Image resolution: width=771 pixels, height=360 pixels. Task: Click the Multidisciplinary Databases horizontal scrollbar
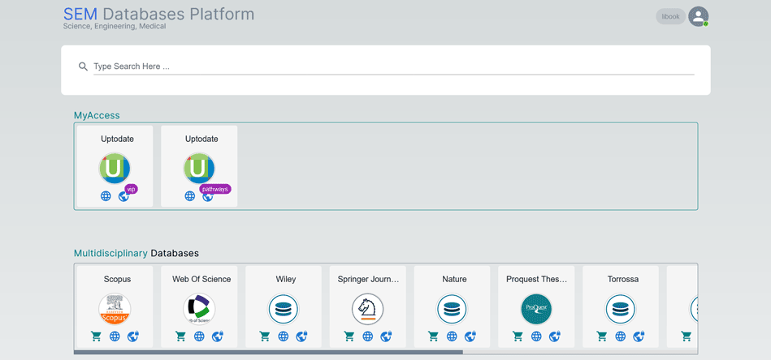pyautogui.click(x=268, y=352)
